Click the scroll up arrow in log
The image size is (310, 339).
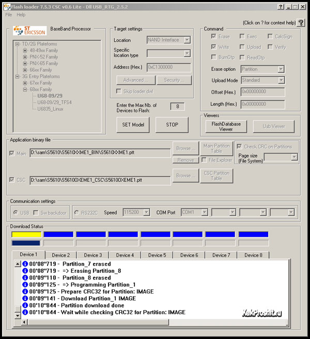pyautogui.click(x=18, y=264)
